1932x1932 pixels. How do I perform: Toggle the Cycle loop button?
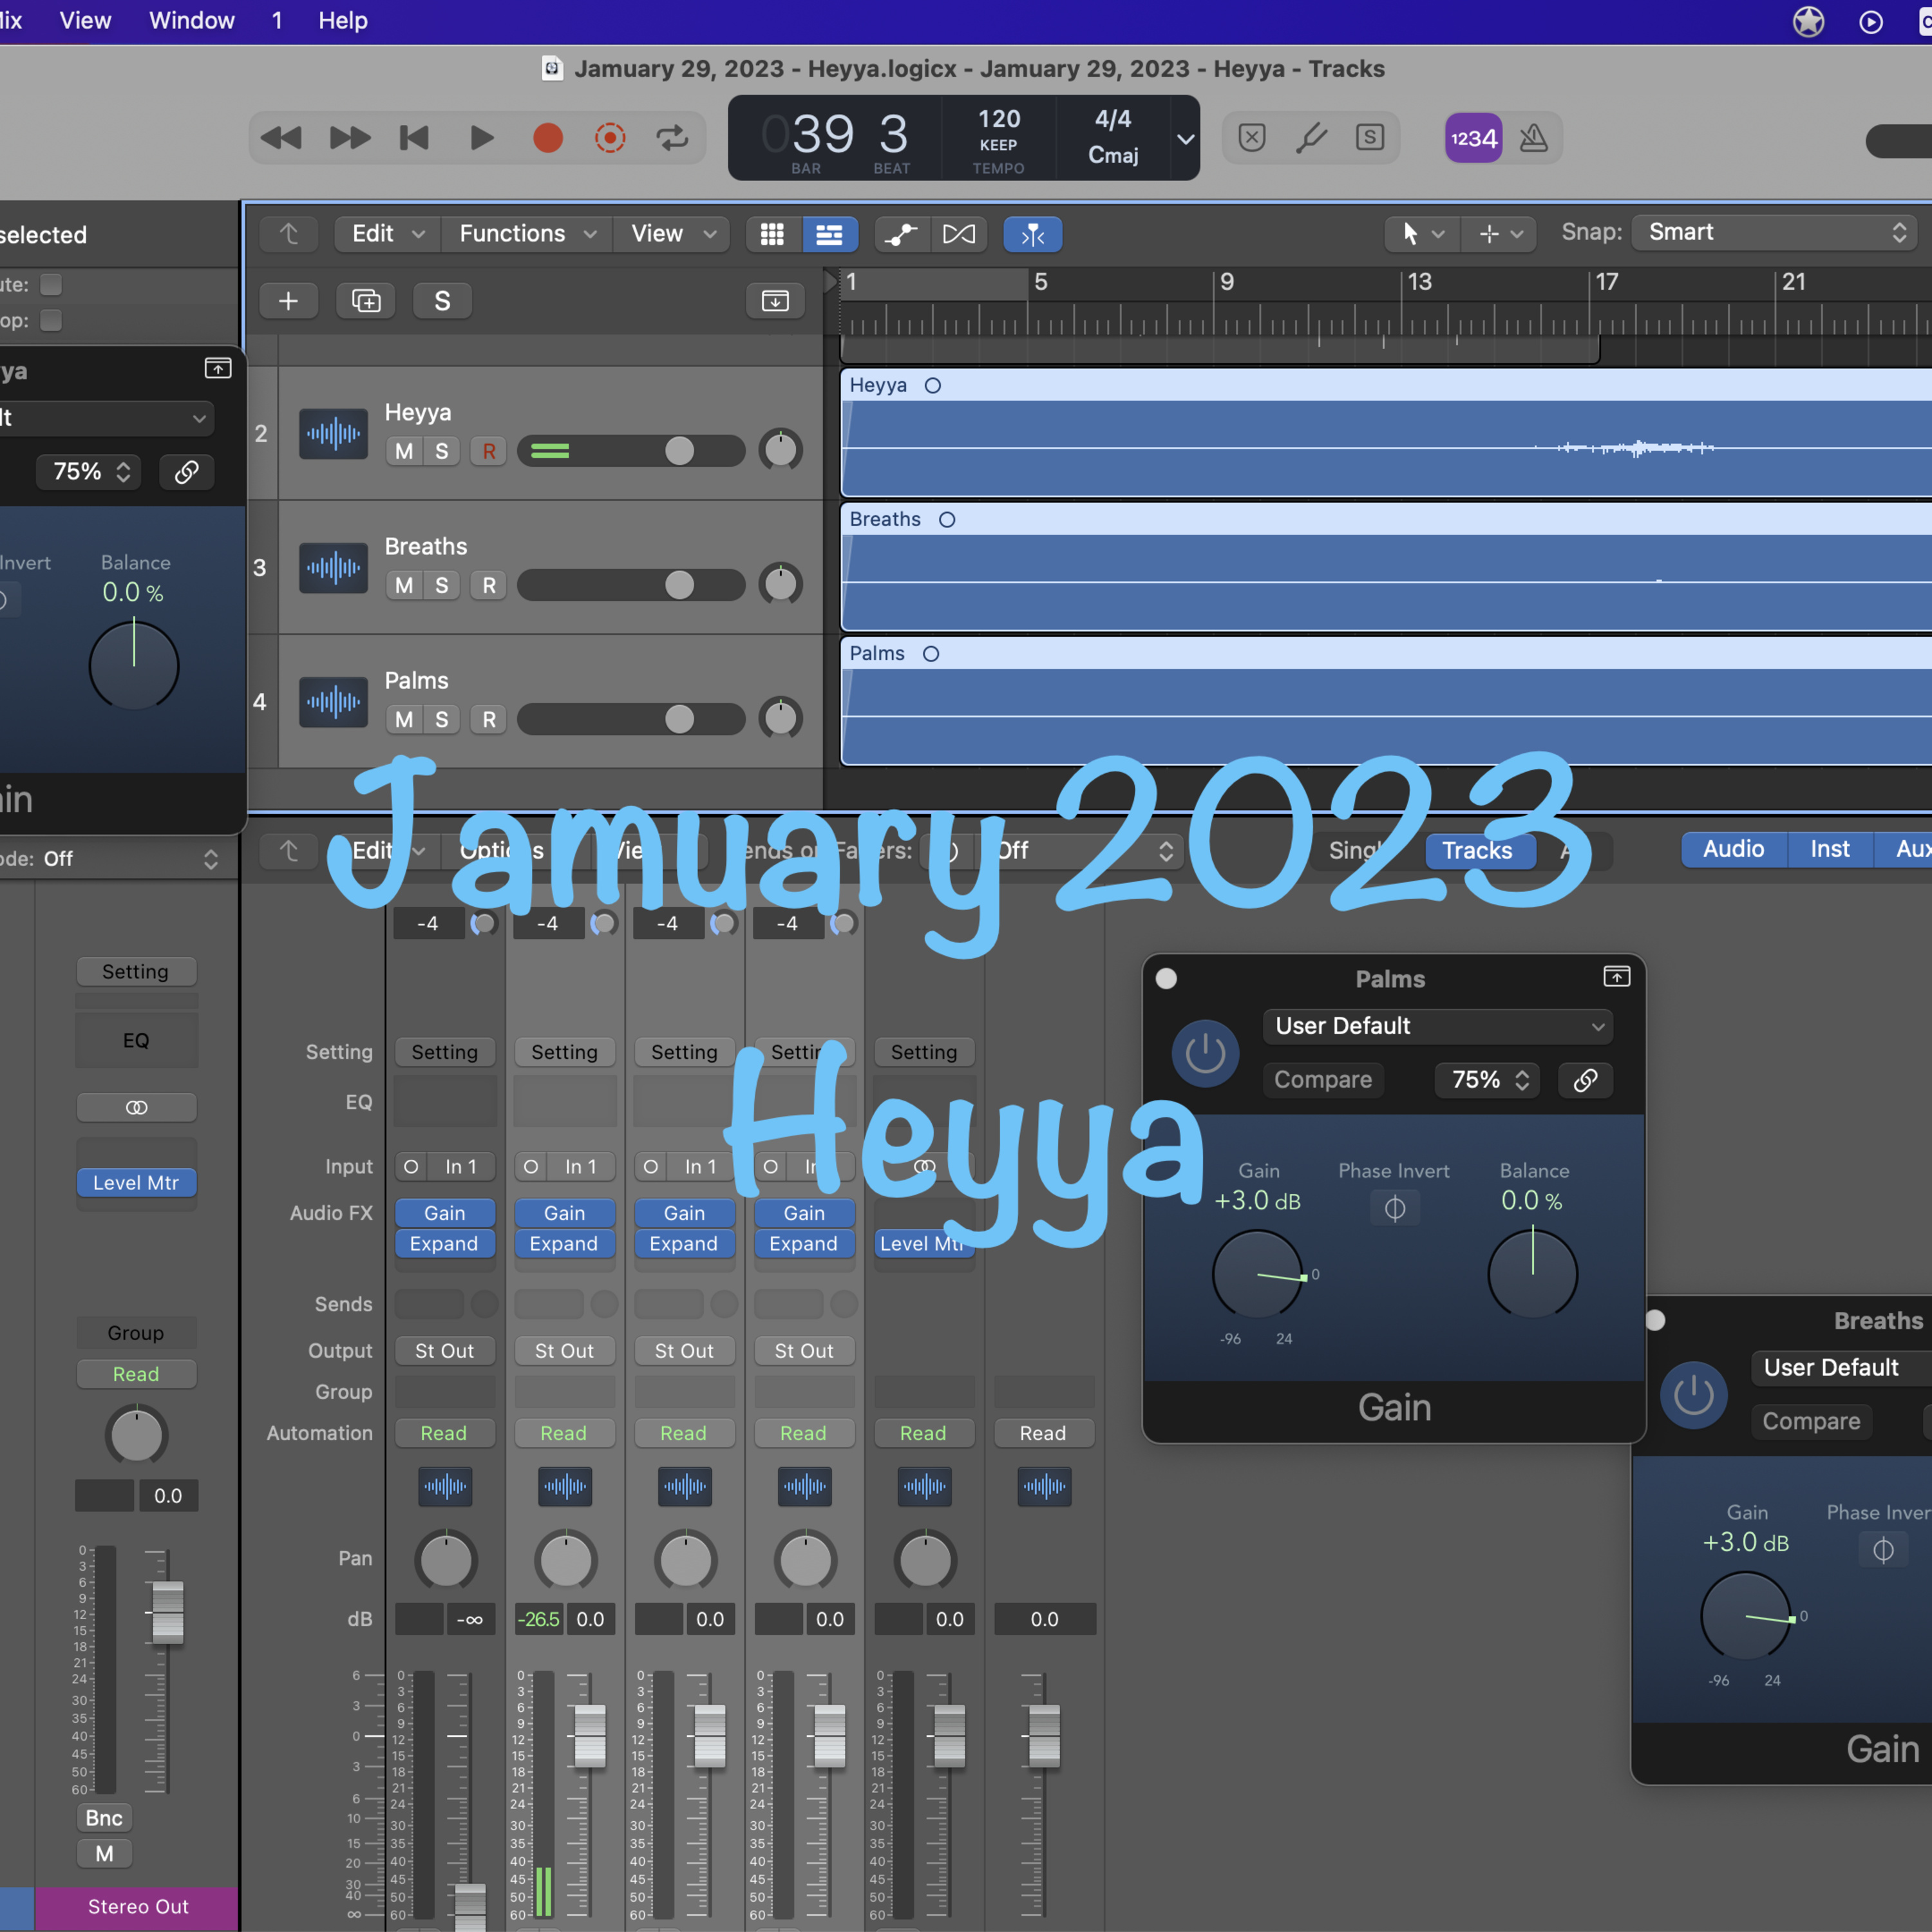672,137
